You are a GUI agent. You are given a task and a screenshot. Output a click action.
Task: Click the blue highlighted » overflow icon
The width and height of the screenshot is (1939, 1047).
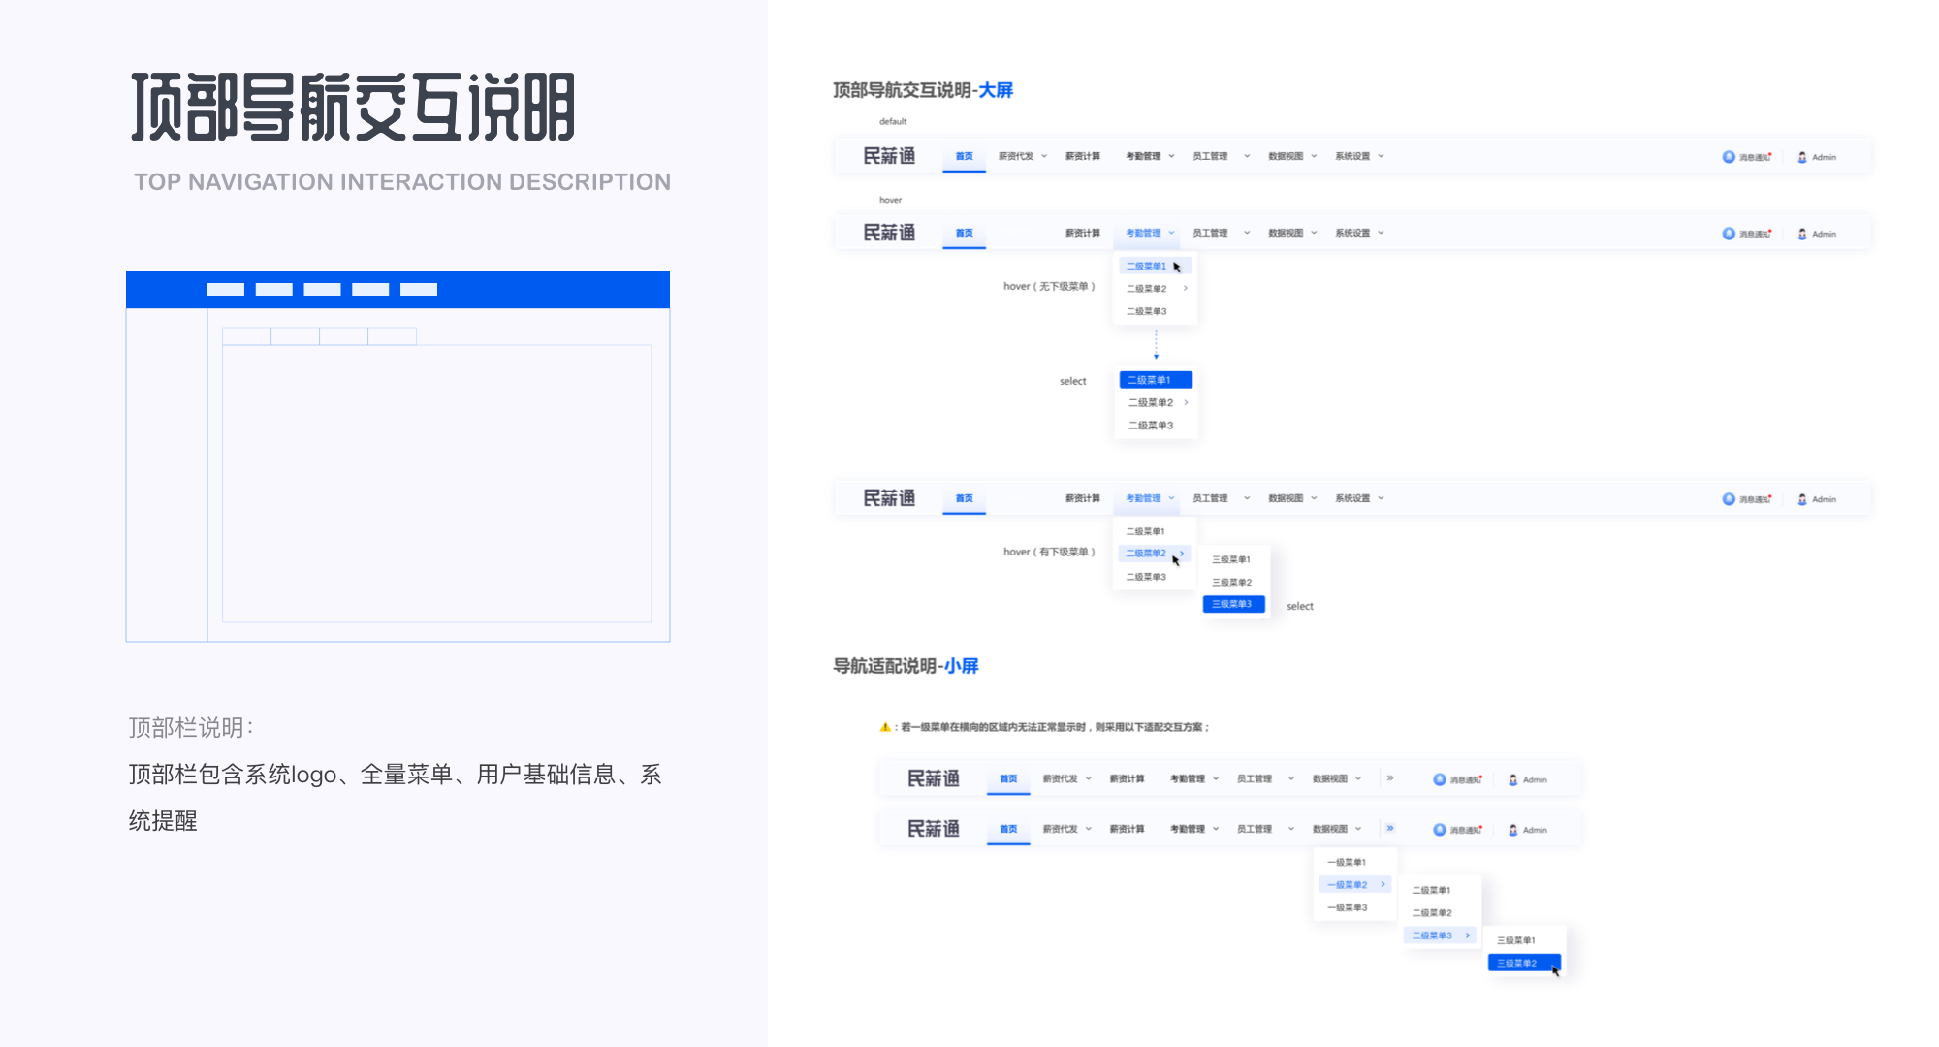coord(1390,829)
